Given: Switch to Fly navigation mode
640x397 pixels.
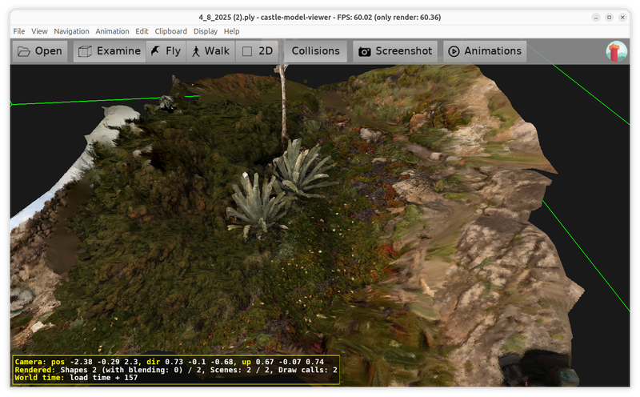Looking at the screenshot, I should 166,51.
